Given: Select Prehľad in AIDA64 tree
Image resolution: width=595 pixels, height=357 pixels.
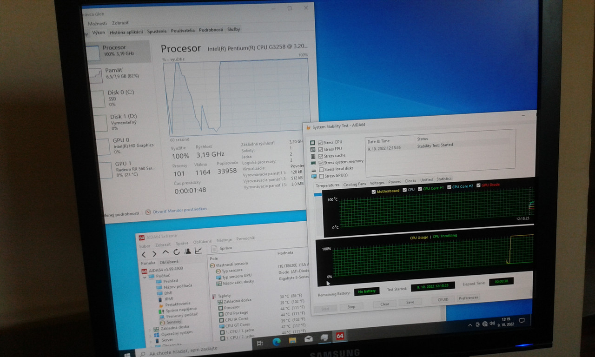Looking at the screenshot, I should [x=170, y=281].
